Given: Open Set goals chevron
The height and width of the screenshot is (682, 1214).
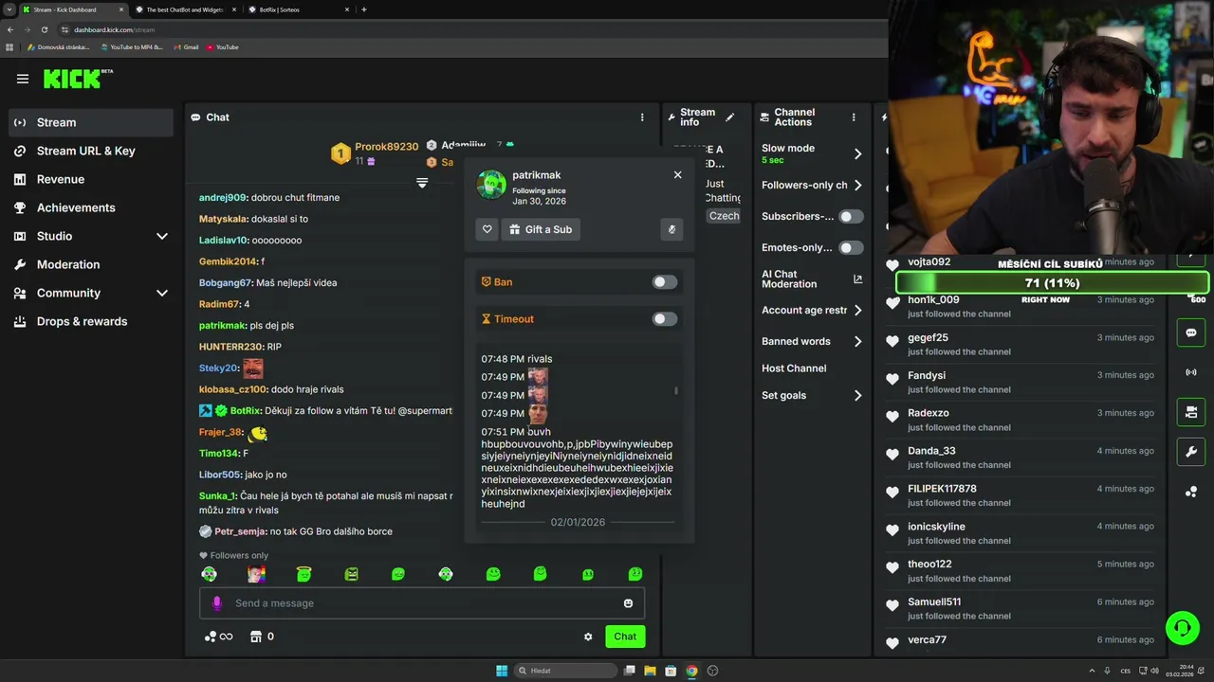Looking at the screenshot, I should [x=857, y=395].
